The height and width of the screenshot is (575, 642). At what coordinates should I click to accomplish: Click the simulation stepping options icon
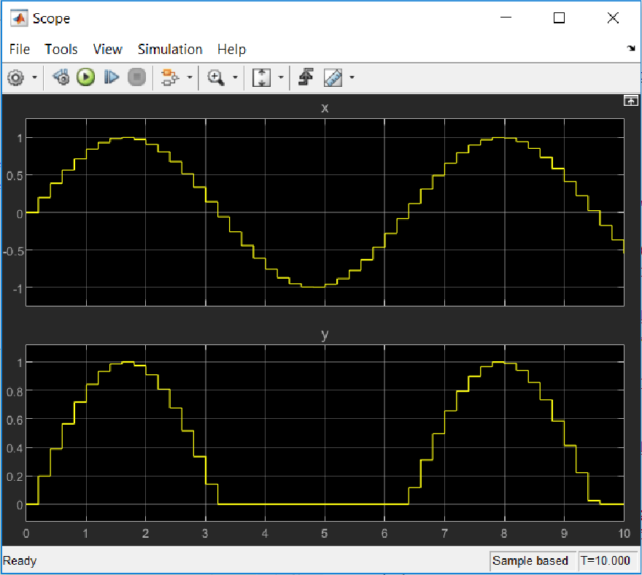(x=62, y=77)
